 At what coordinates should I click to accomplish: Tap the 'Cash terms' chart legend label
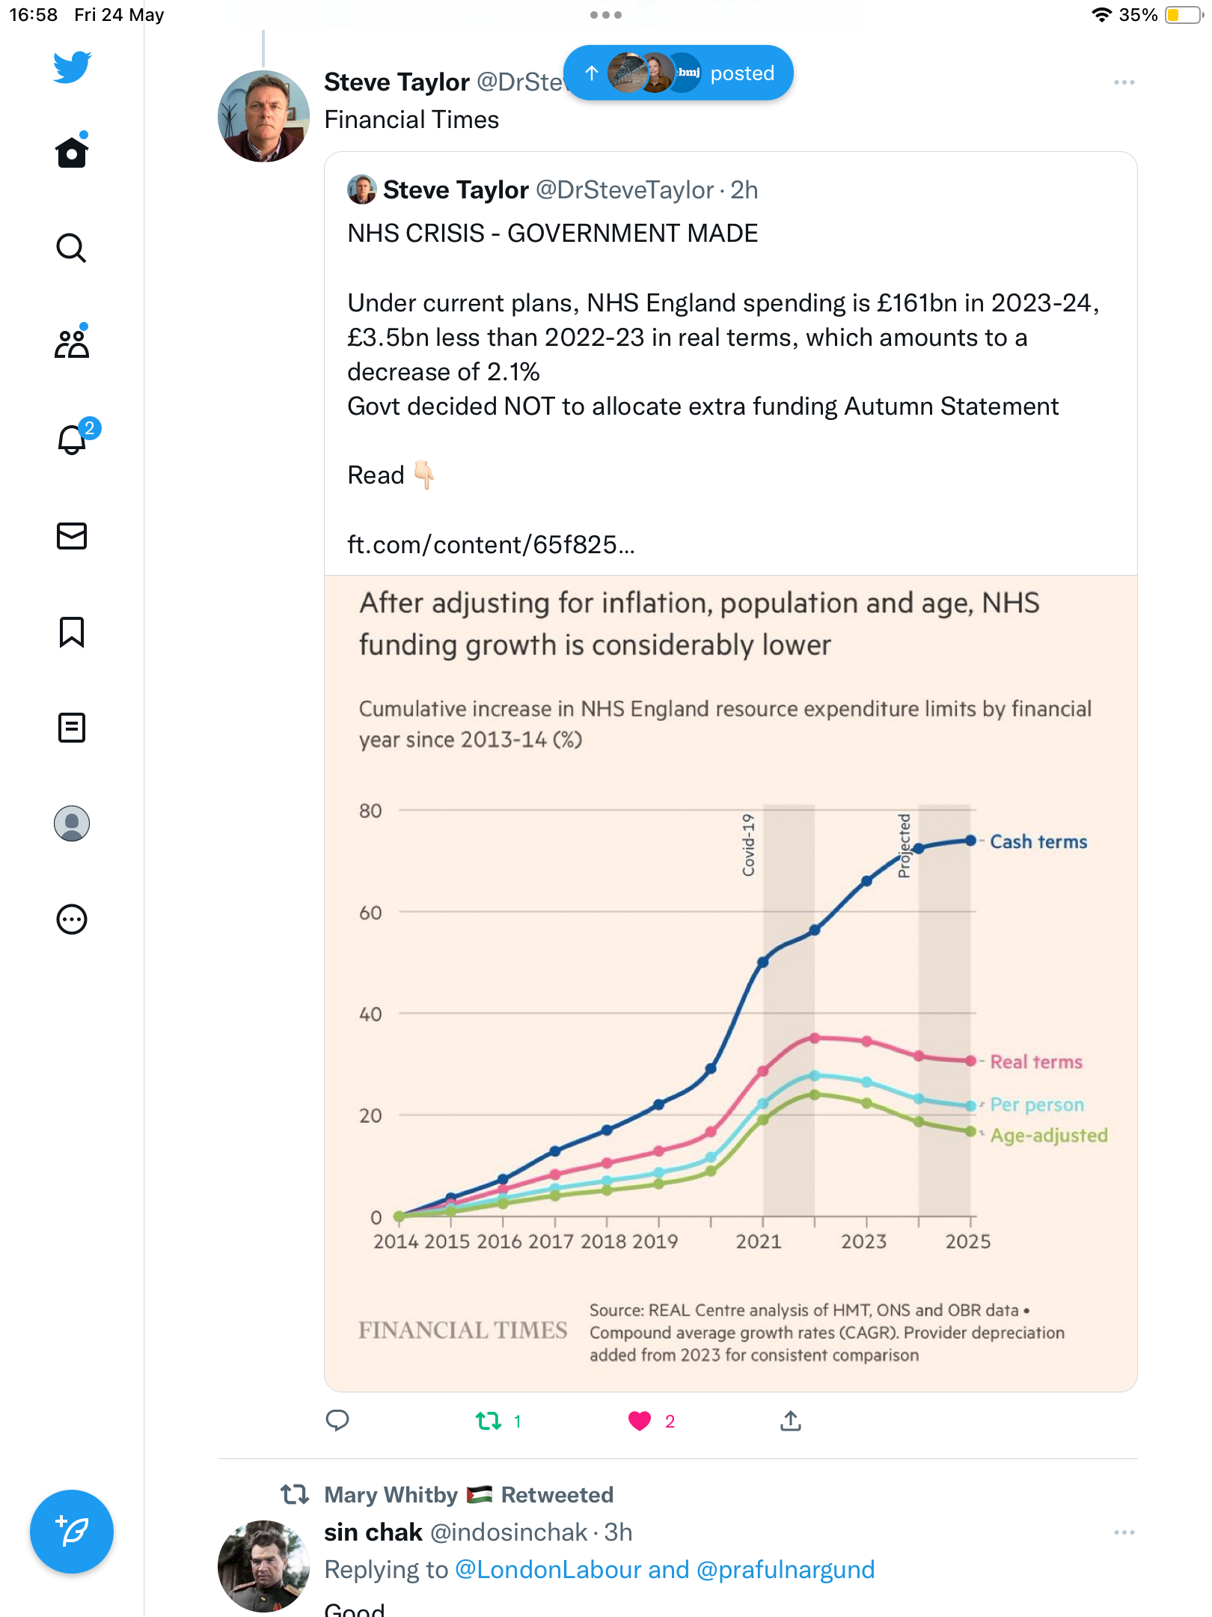(x=1038, y=841)
